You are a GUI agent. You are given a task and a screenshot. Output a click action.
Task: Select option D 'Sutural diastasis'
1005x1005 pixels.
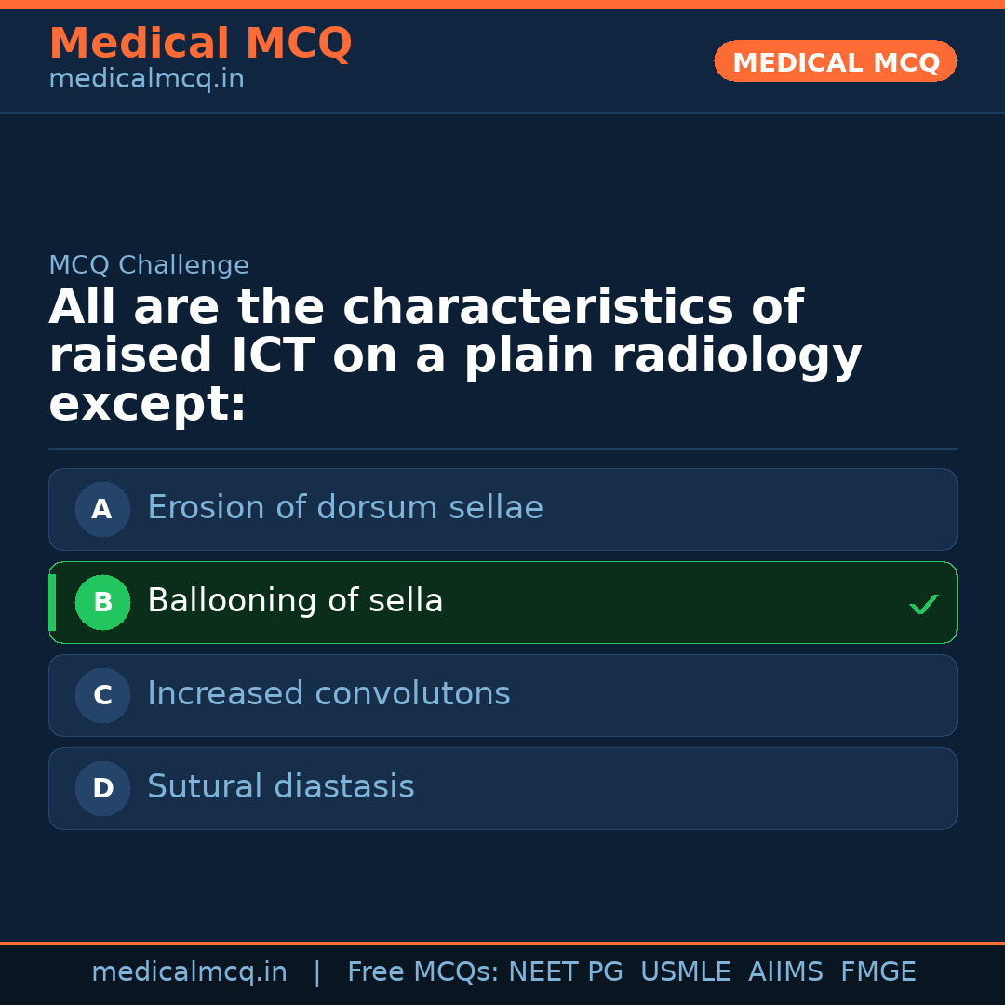pos(502,788)
